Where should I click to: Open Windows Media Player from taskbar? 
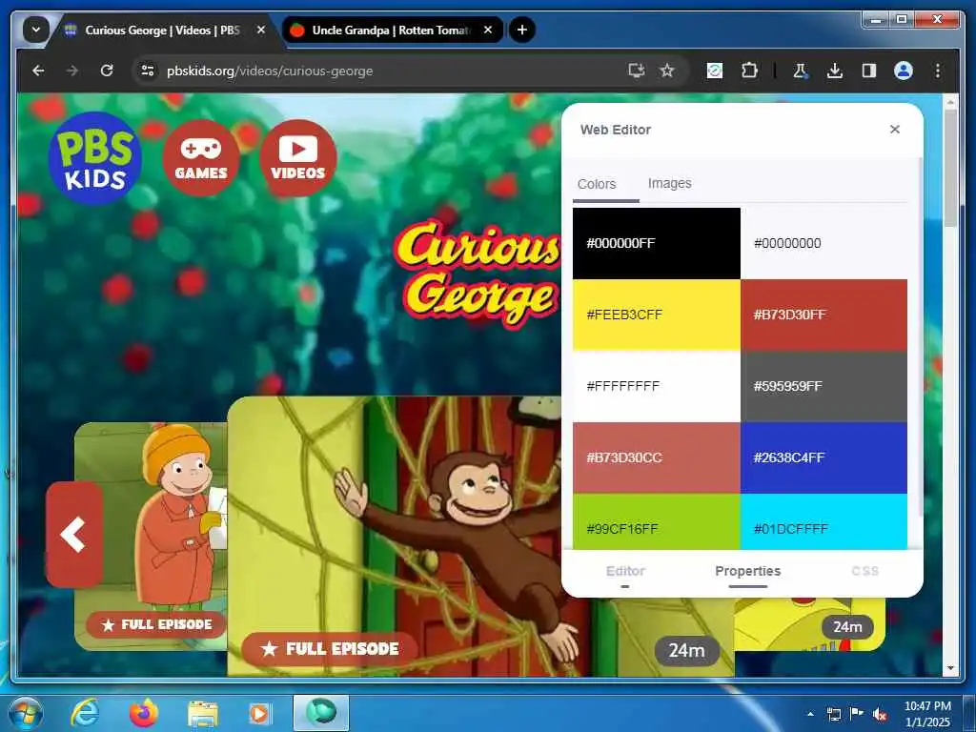point(259,713)
